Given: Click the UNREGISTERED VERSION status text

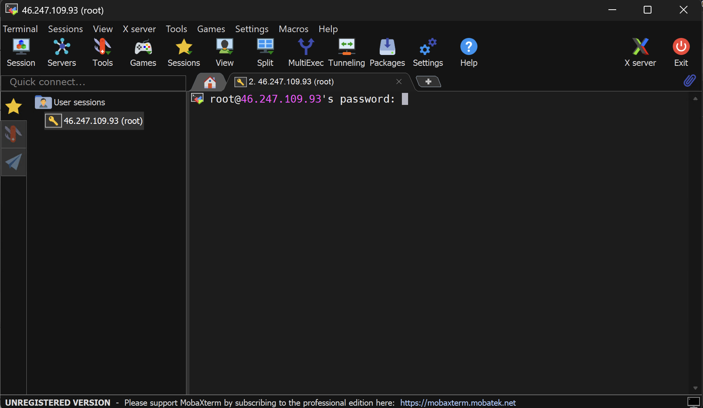Looking at the screenshot, I should click(58, 403).
